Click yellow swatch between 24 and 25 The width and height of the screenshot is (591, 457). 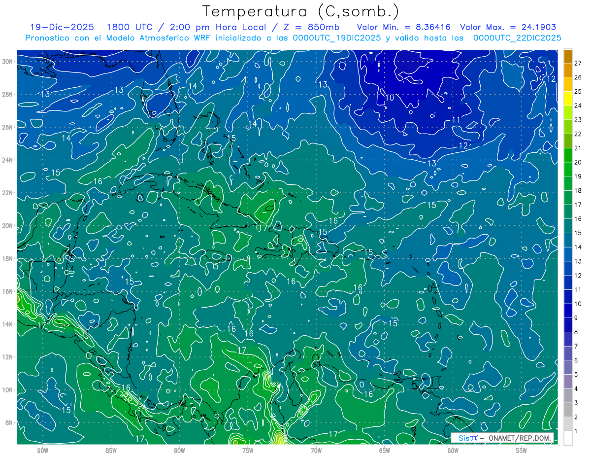point(568,99)
